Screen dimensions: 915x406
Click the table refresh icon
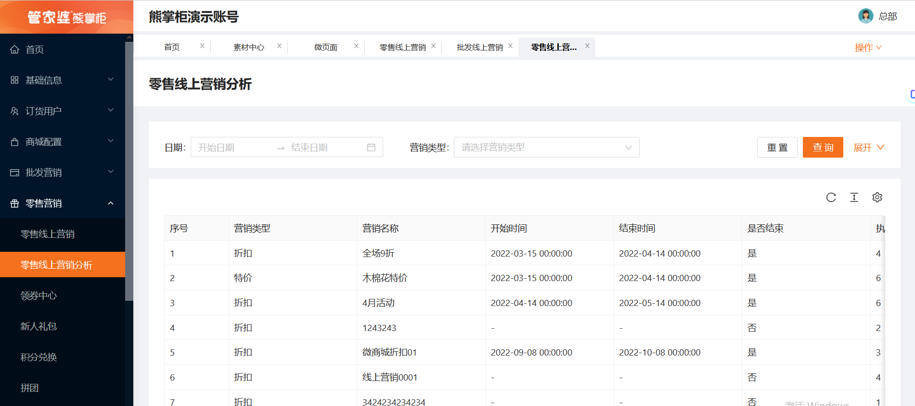click(831, 197)
